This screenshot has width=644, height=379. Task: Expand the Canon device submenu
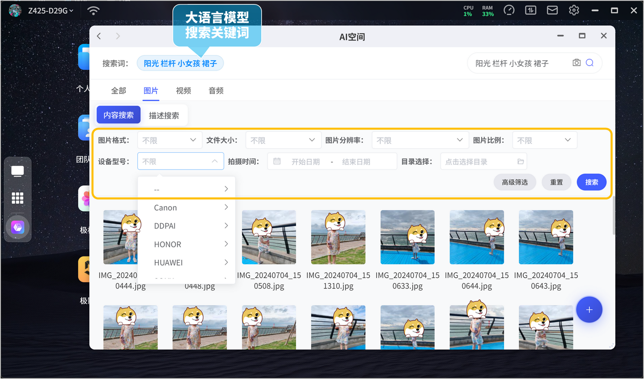click(186, 208)
